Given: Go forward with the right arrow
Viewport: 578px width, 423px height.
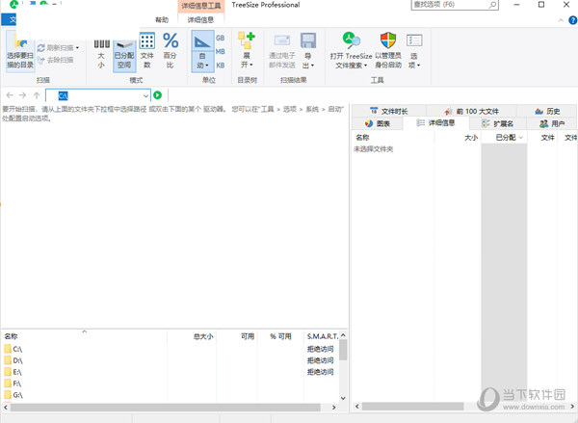Looking at the screenshot, I should click(22, 95).
